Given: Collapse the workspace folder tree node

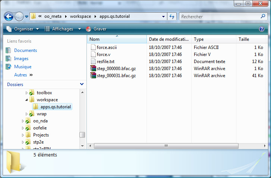Looking at the screenshot, I should pyautogui.click(x=26, y=100).
